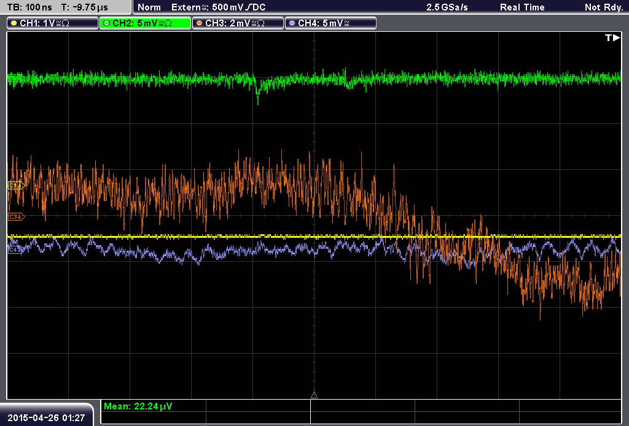Image resolution: width=629 pixels, height=426 pixels.
Task: Click the C1 ground level marker
Action: click(17, 185)
